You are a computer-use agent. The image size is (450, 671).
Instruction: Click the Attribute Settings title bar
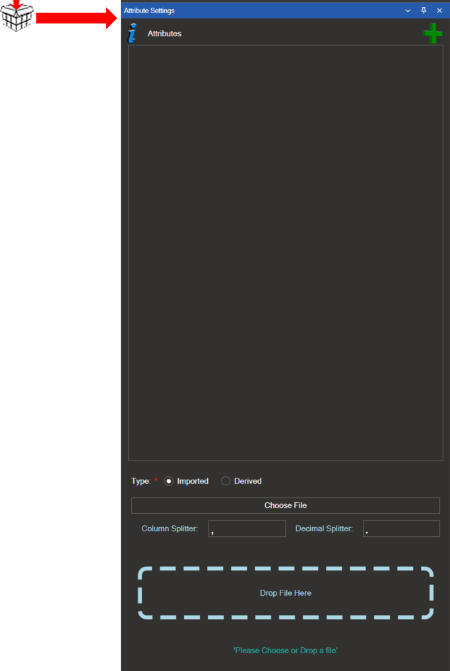264,11
